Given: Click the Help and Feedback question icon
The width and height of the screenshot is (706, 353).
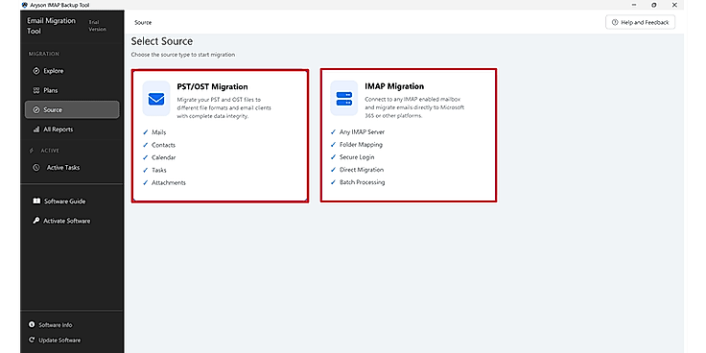Looking at the screenshot, I should 615,22.
